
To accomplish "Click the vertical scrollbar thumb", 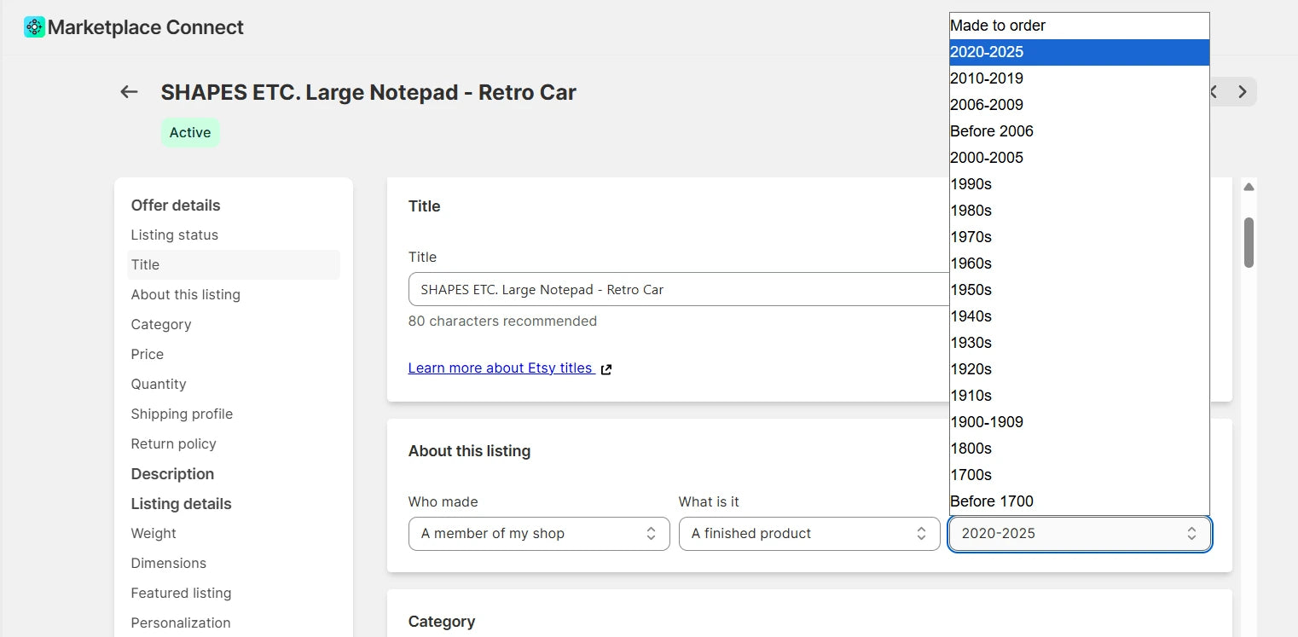I will click(x=1249, y=242).
